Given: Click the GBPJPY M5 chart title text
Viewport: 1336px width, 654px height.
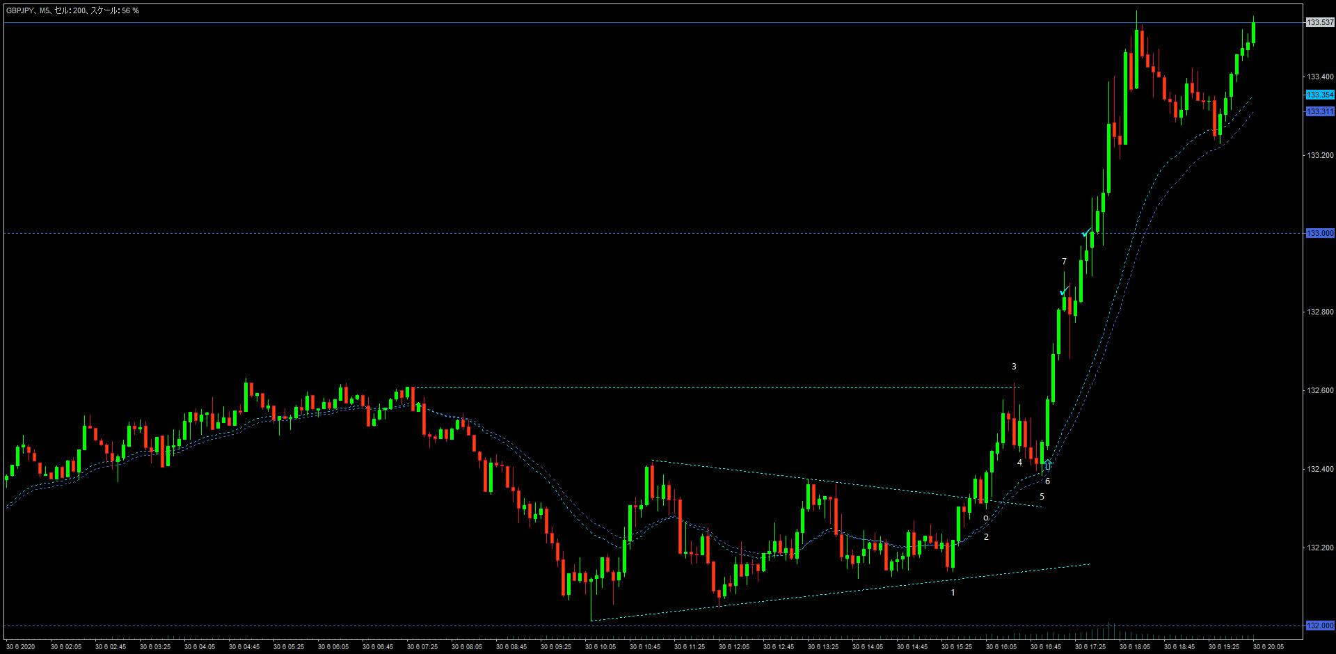Looking at the screenshot, I should tap(72, 10).
